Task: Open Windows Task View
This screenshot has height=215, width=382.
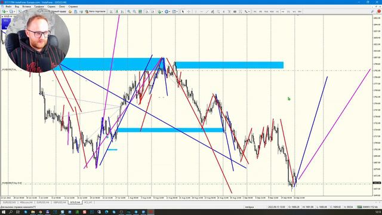Action: click(18, 212)
